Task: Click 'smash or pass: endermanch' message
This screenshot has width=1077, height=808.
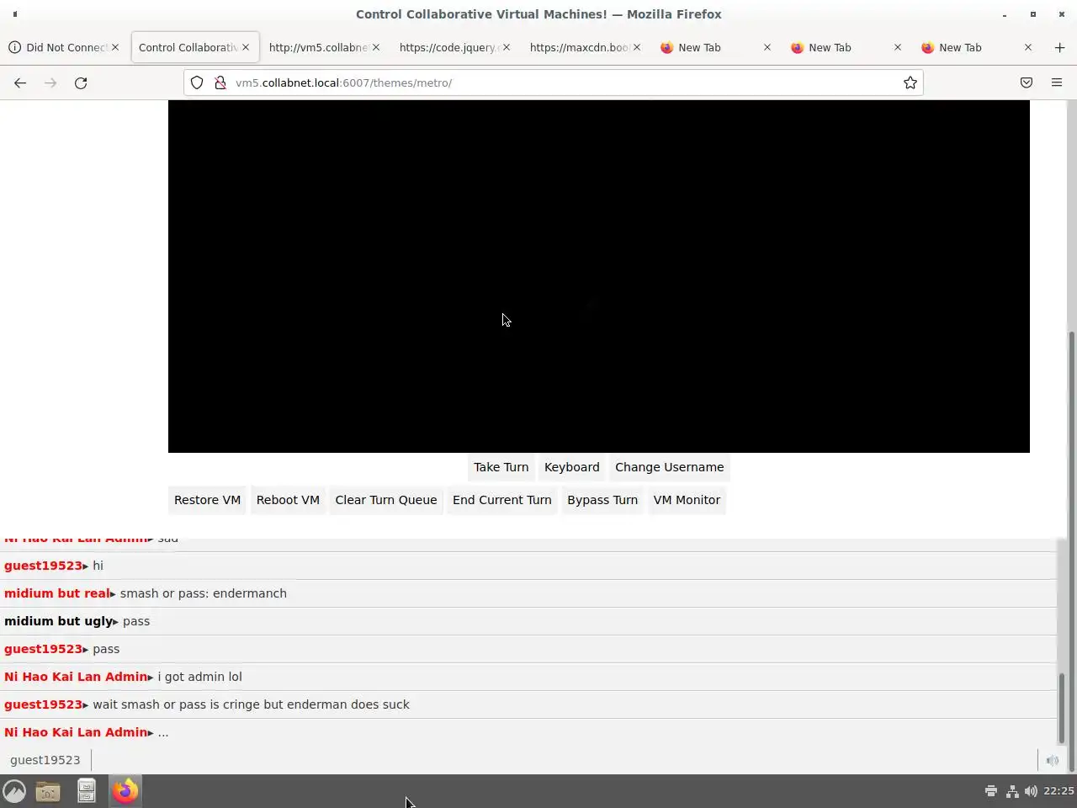Action: [x=204, y=593]
